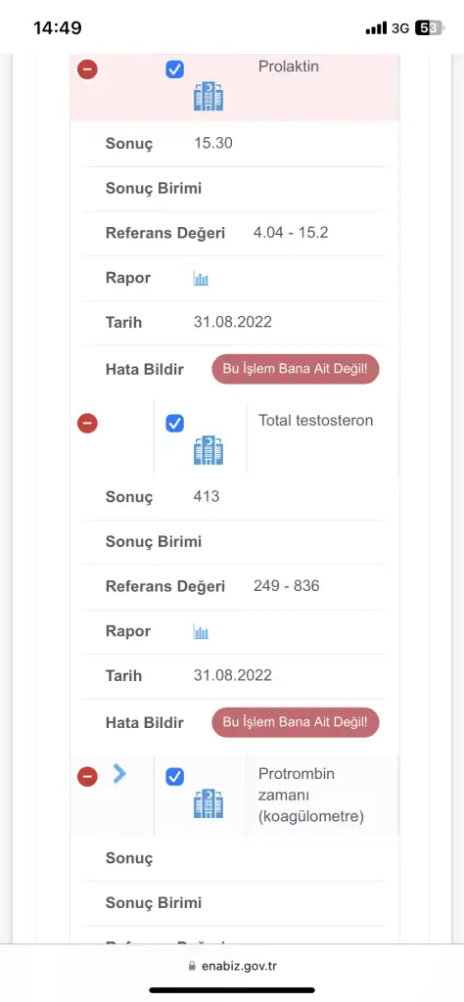464x1002 pixels.
Task: Collapse the Total testosteron row minus icon
Action: [x=87, y=423]
